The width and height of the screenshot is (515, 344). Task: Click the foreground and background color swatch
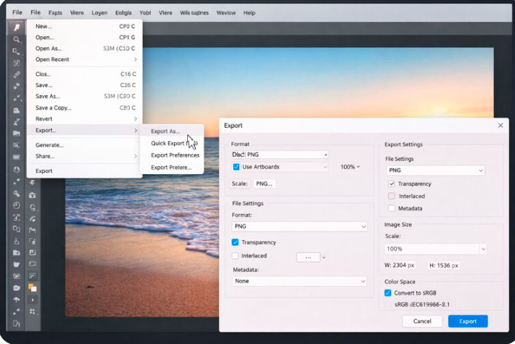click(32, 288)
